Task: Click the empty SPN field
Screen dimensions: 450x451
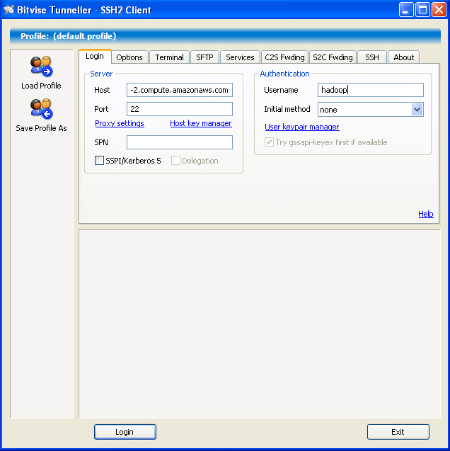Action: click(x=180, y=142)
